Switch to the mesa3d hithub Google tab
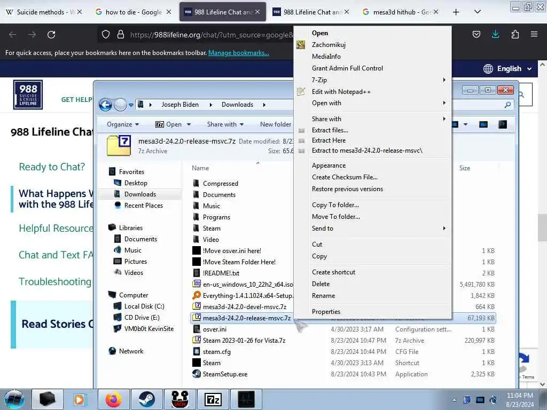 point(401,12)
